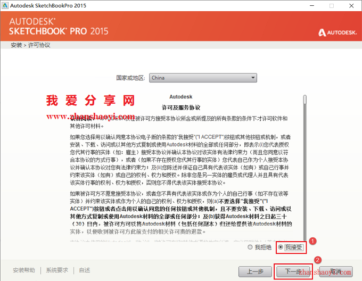Viewport: 362px width, 281px height.
Task: Click the 国家或地区 label
Action: (x=130, y=78)
